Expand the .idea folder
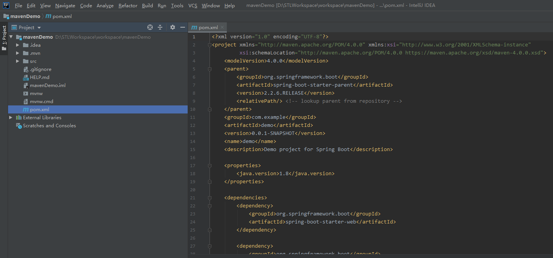The width and height of the screenshot is (553, 258). coord(17,45)
